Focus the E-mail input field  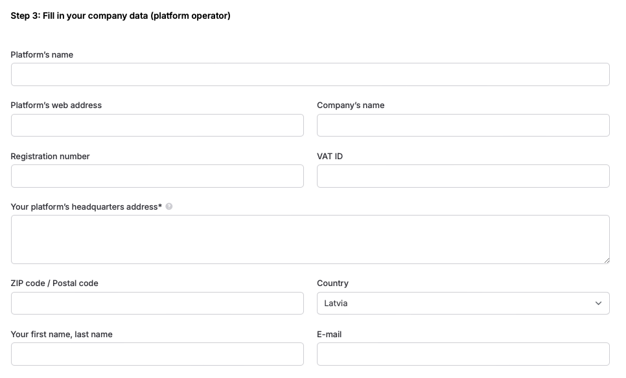[x=463, y=353]
